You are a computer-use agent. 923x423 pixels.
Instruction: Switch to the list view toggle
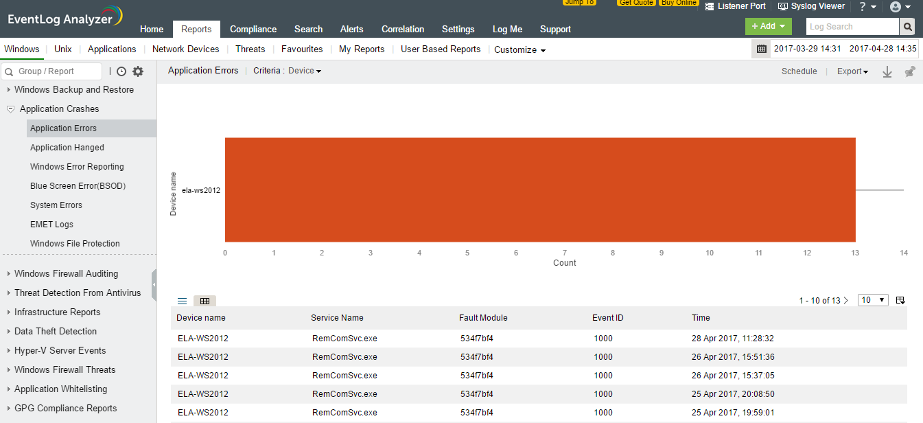point(182,301)
